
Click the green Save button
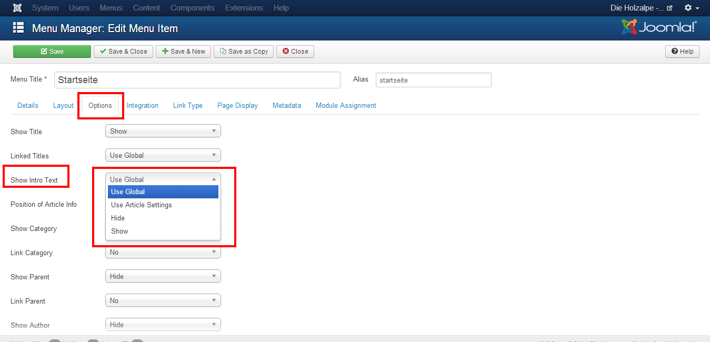click(52, 51)
